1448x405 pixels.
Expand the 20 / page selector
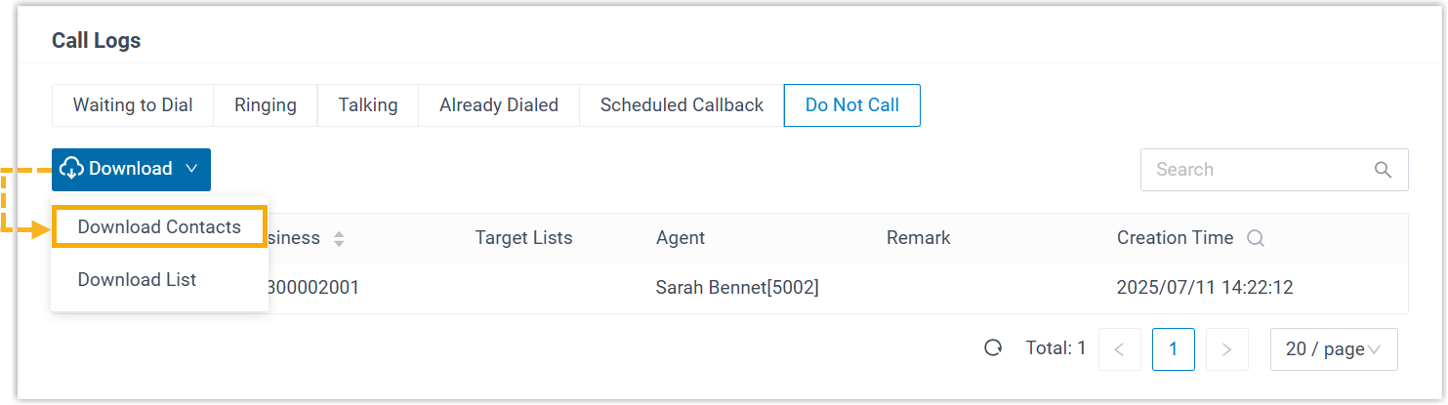pos(1333,349)
